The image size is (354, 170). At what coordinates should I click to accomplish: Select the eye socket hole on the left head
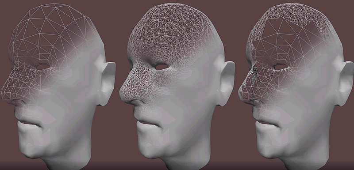43,67
